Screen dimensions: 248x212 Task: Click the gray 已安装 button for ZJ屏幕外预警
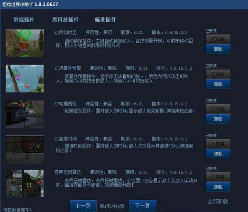[x=218, y=74]
